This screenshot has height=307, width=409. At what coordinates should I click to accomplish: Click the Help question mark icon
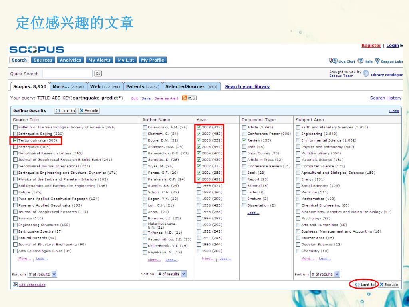coord(361,61)
